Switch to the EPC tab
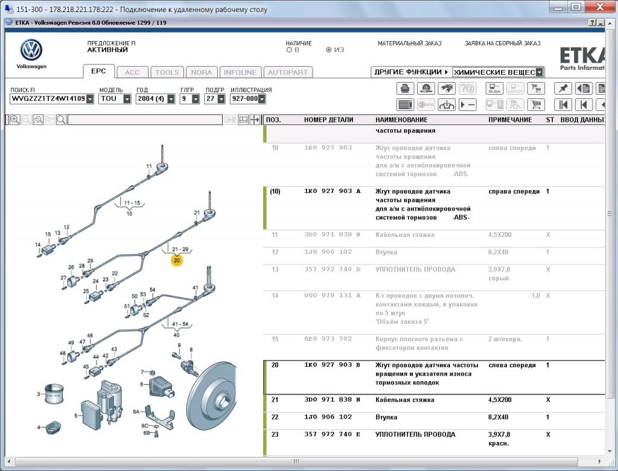This screenshot has height=471, width=618. click(98, 71)
